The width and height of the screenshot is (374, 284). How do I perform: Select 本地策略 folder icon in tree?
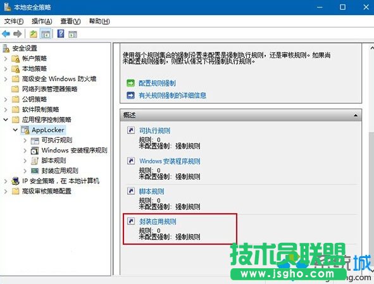(15, 69)
